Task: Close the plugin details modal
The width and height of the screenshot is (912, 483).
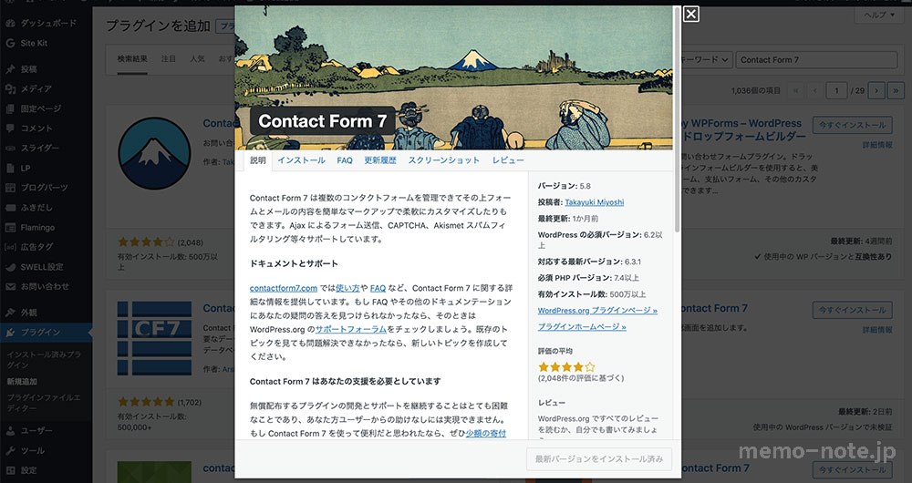Action: coord(690,14)
